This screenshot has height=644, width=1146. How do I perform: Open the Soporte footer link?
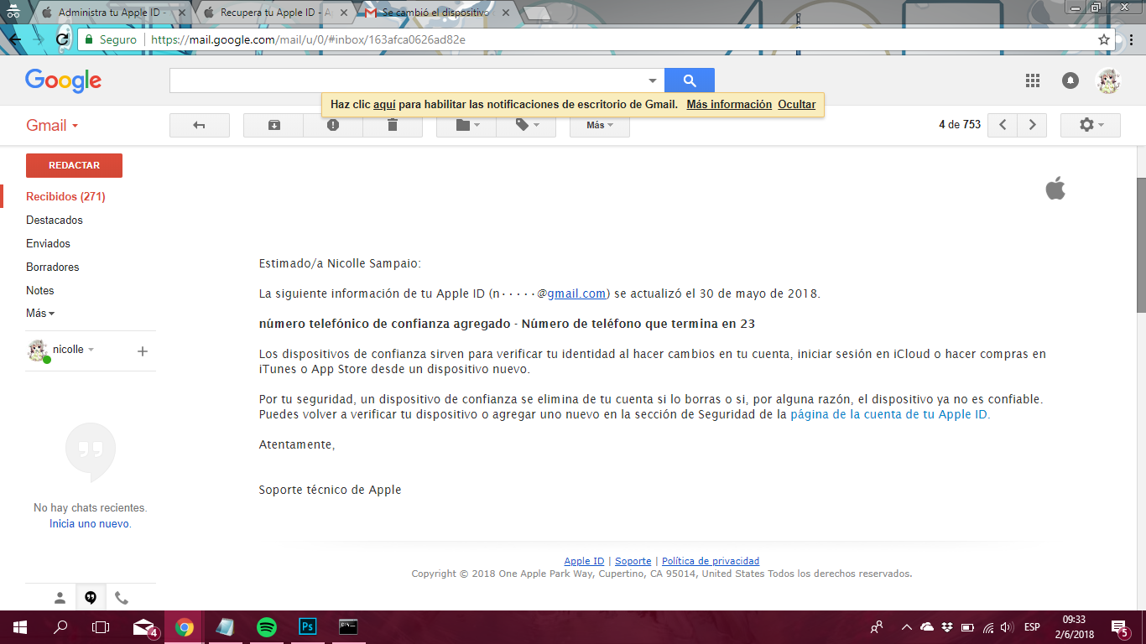(633, 561)
